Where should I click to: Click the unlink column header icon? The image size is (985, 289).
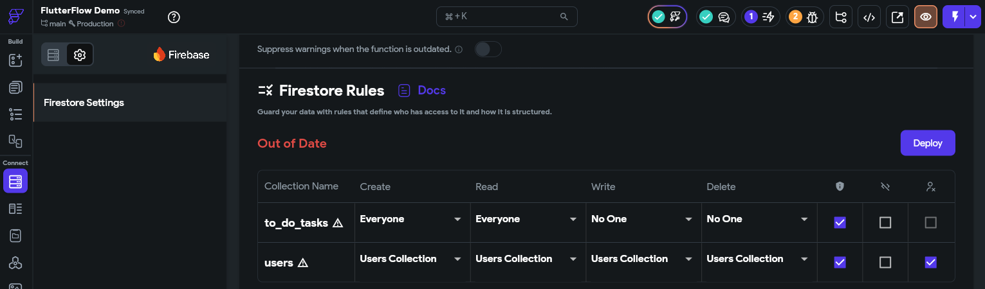[885, 186]
